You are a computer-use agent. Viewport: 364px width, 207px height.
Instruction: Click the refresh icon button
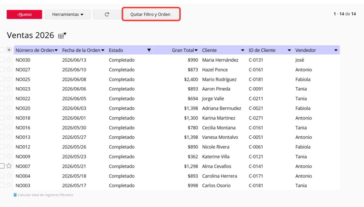(107, 14)
